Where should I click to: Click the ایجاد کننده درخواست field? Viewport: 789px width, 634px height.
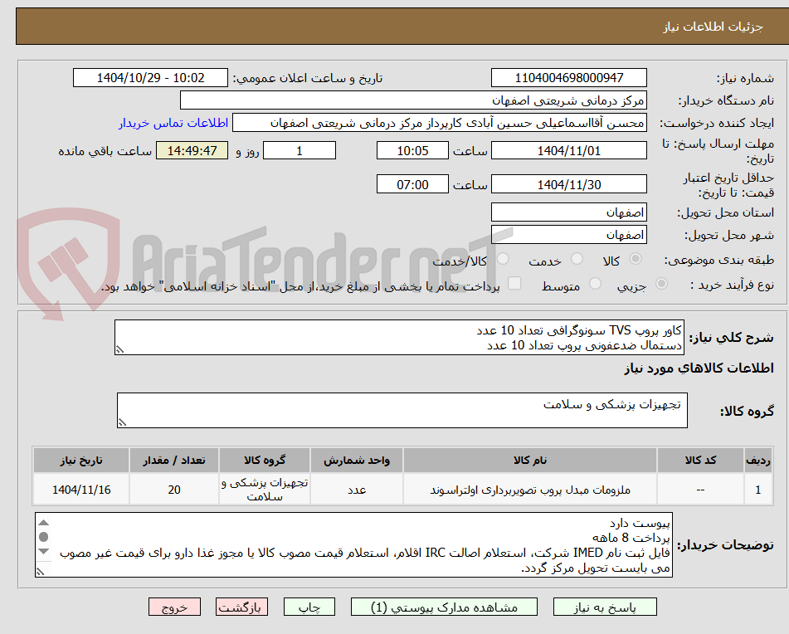coord(439,123)
